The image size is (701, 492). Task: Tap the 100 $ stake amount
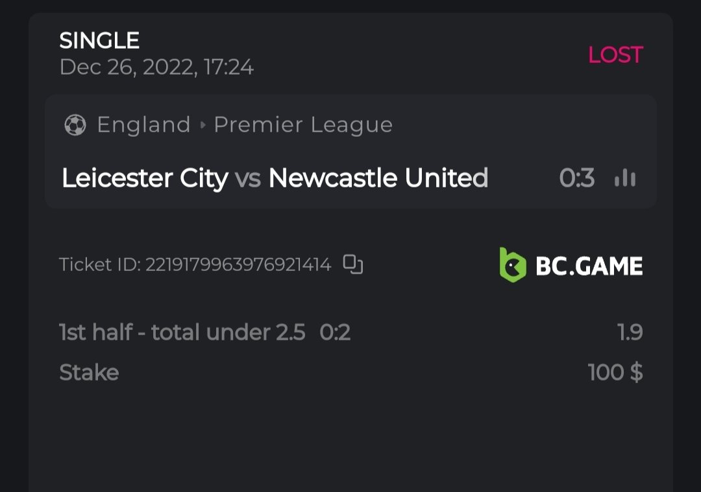tap(615, 373)
